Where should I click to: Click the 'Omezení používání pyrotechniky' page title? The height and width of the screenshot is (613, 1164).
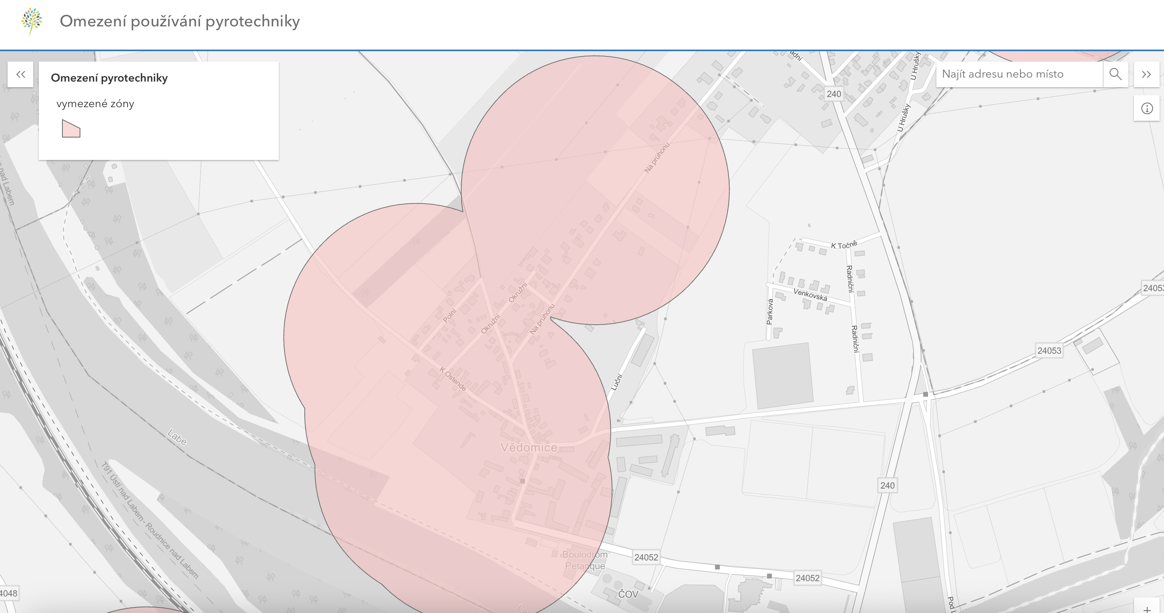(180, 21)
